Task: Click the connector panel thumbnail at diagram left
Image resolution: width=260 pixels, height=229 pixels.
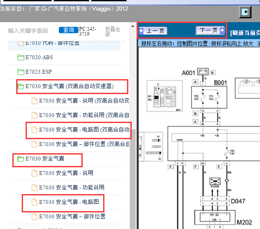Action: [150, 147]
